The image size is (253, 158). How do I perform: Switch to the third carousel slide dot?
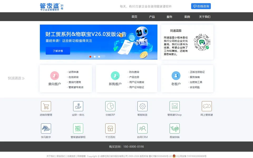coord(99,57)
